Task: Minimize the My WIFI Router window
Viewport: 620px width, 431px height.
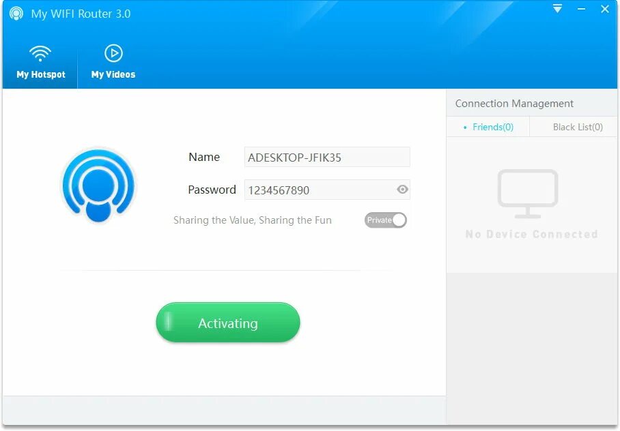Action: [x=581, y=9]
